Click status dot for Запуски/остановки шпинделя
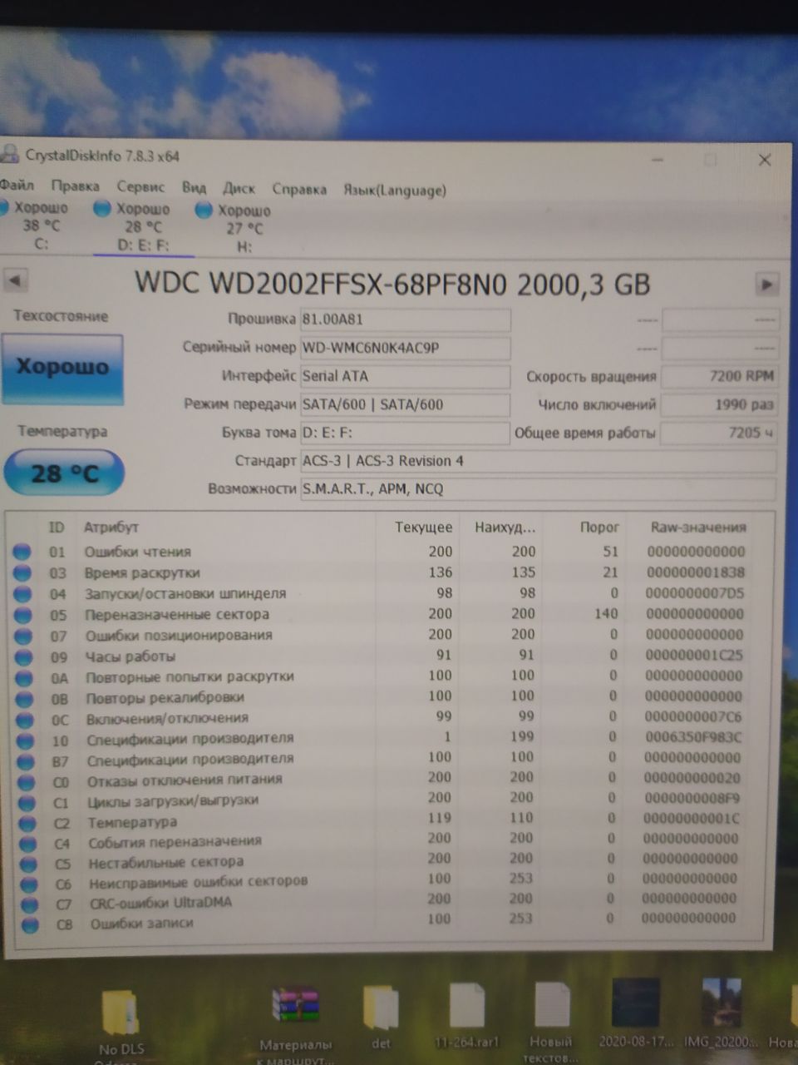Viewport: 798px width, 1065px height. click(x=22, y=594)
